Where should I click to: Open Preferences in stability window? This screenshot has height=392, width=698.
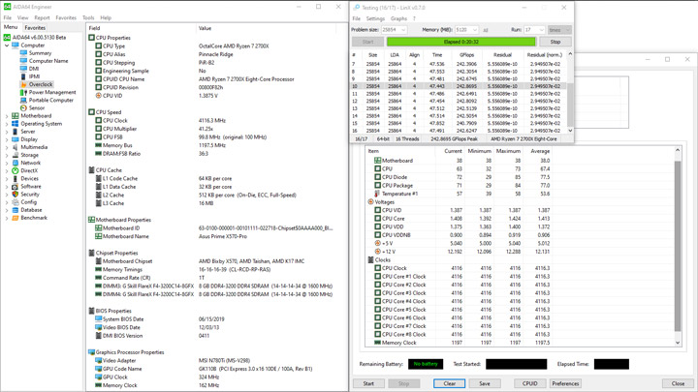565,383
